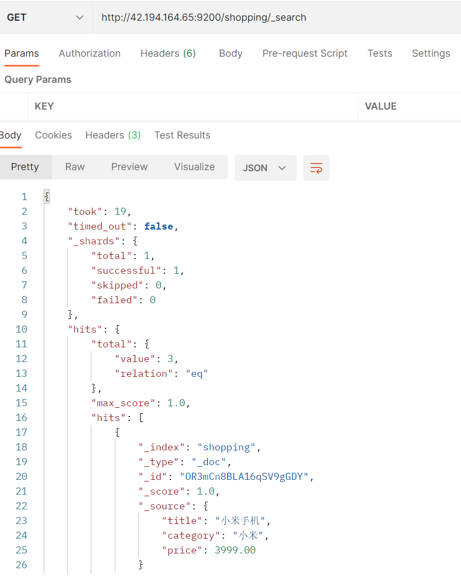The width and height of the screenshot is (461, 578).
Task: View the response Headers (3) tab
Action: 113,135
